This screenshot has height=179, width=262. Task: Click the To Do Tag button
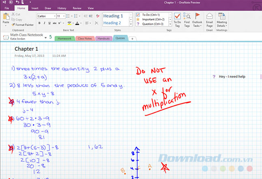177,20
